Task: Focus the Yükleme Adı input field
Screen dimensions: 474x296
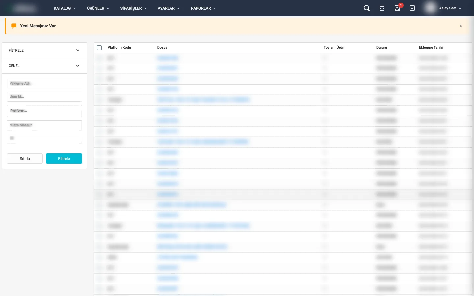Action: (x=44, y=84)
